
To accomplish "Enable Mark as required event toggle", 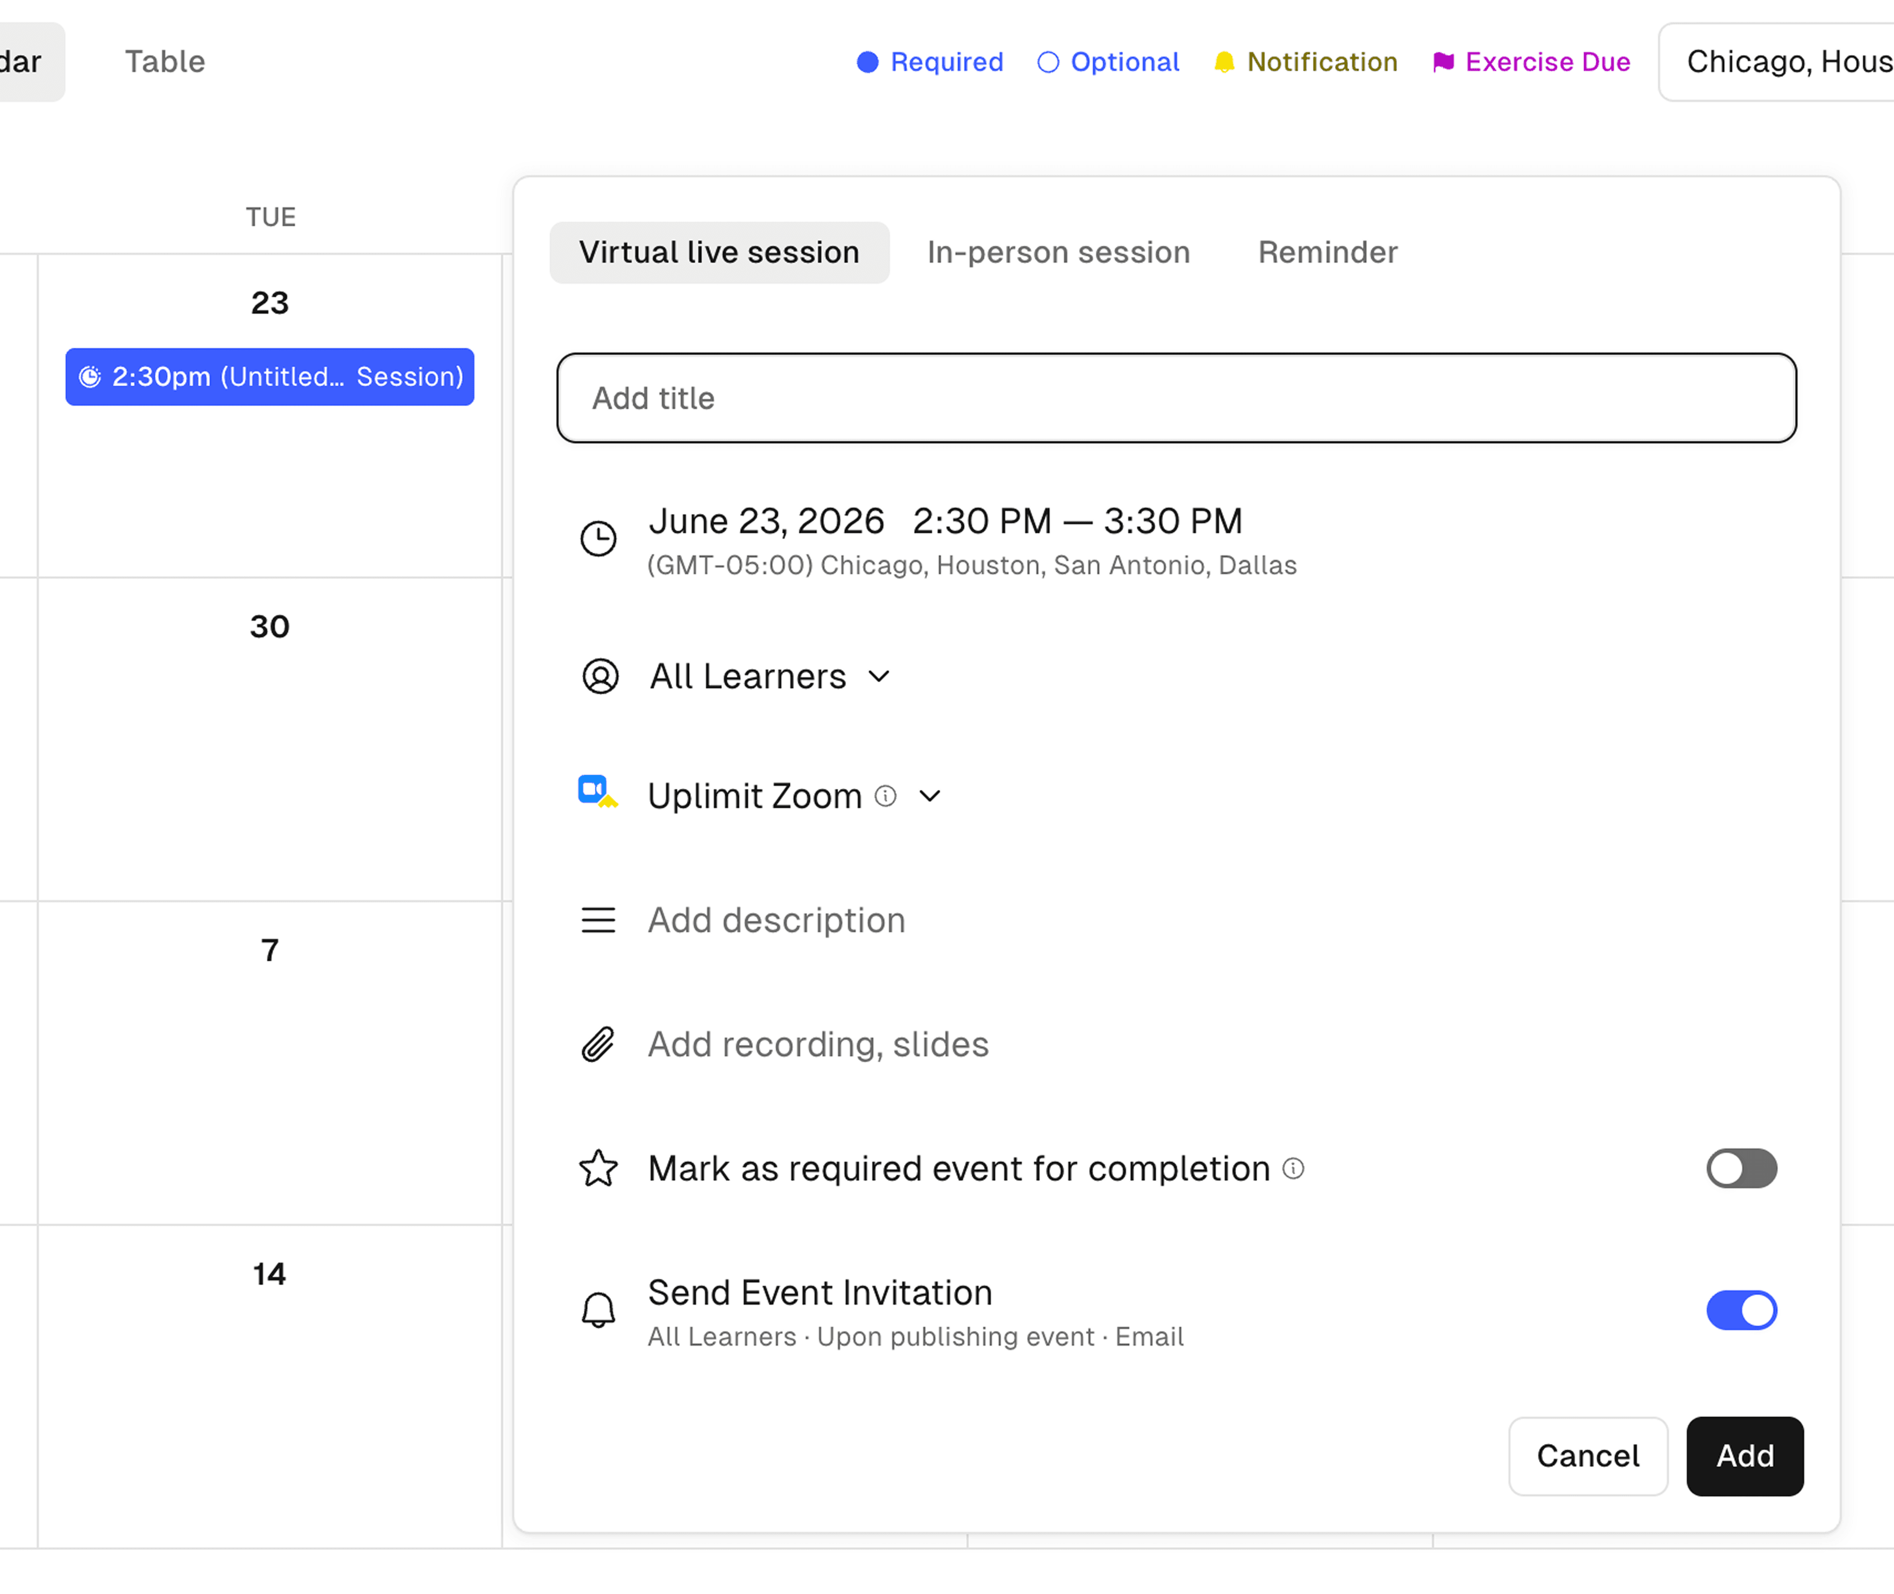I will click(1742, 1168).
